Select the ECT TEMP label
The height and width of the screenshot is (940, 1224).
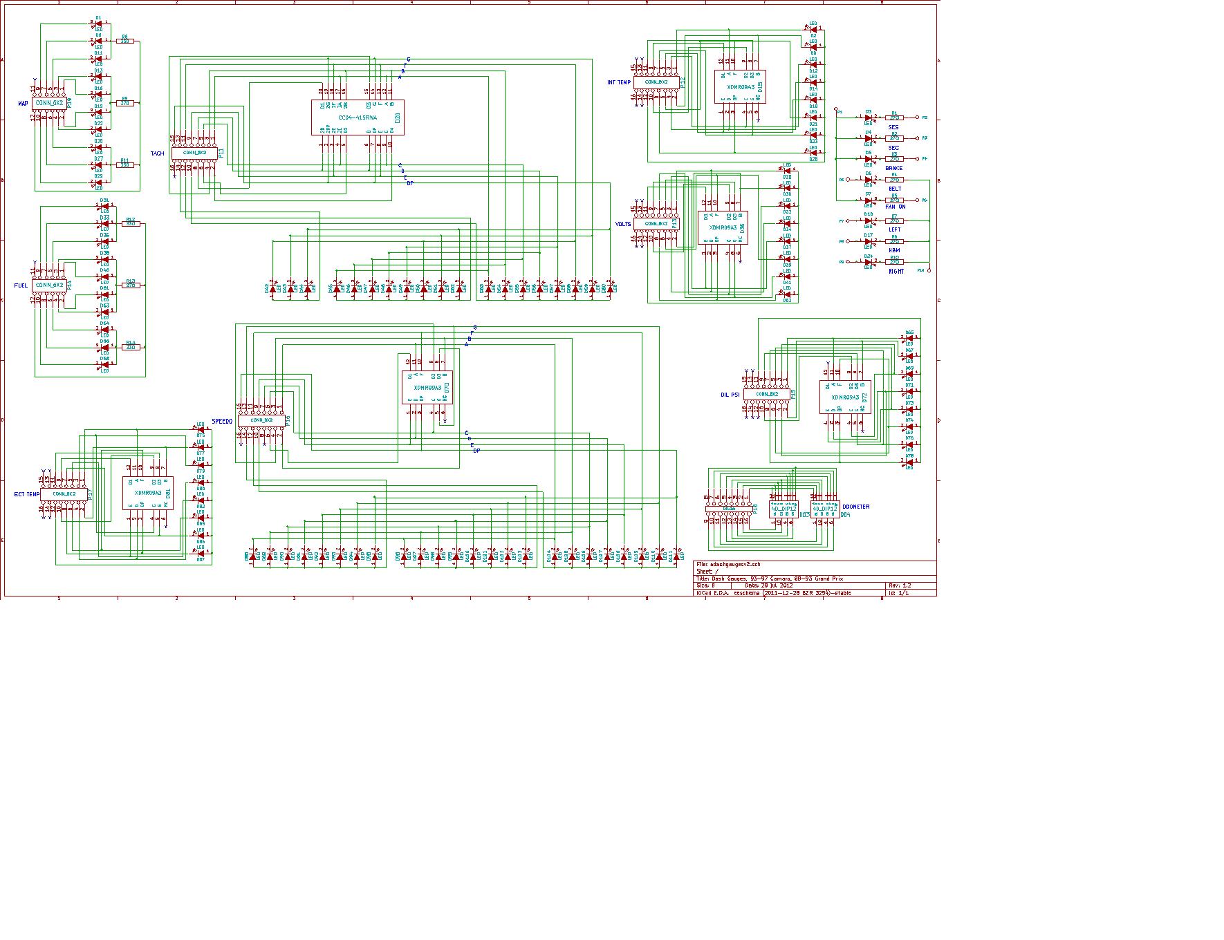27,494
